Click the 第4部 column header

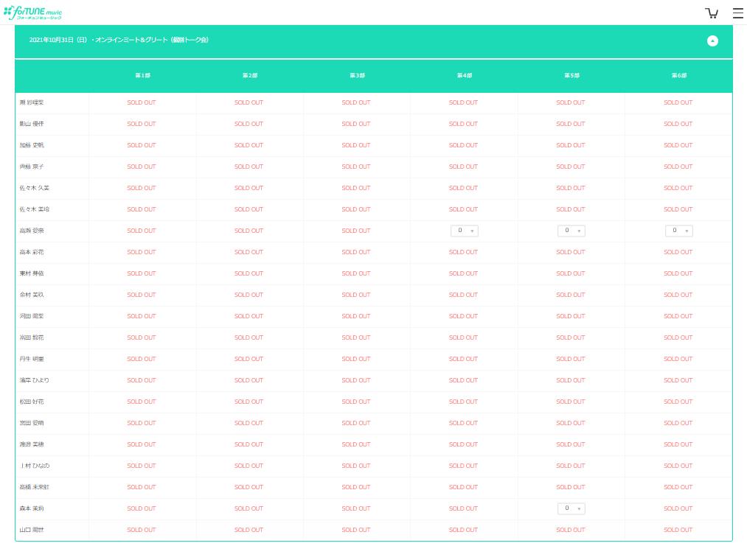pyautogui.click(x=465, y=76)
